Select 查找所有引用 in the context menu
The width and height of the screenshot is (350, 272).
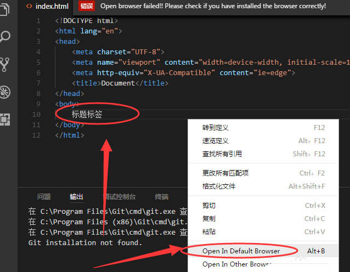[222, 154]
